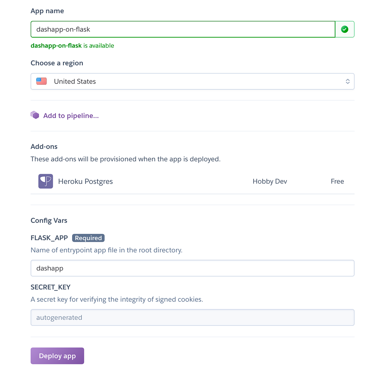
Task: Click the United States flag icon
Action: (41, 81)
